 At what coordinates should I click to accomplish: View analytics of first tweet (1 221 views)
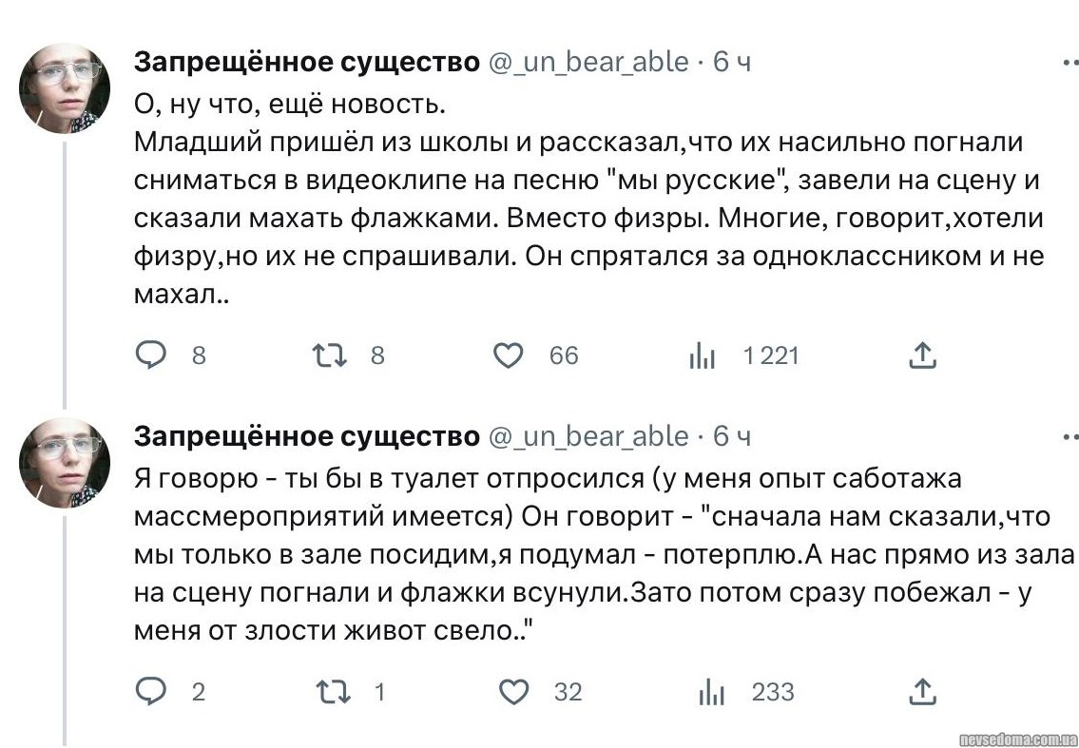point(702,356)
